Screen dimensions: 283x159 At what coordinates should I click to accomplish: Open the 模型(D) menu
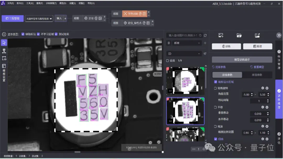(x=63, y=3)
